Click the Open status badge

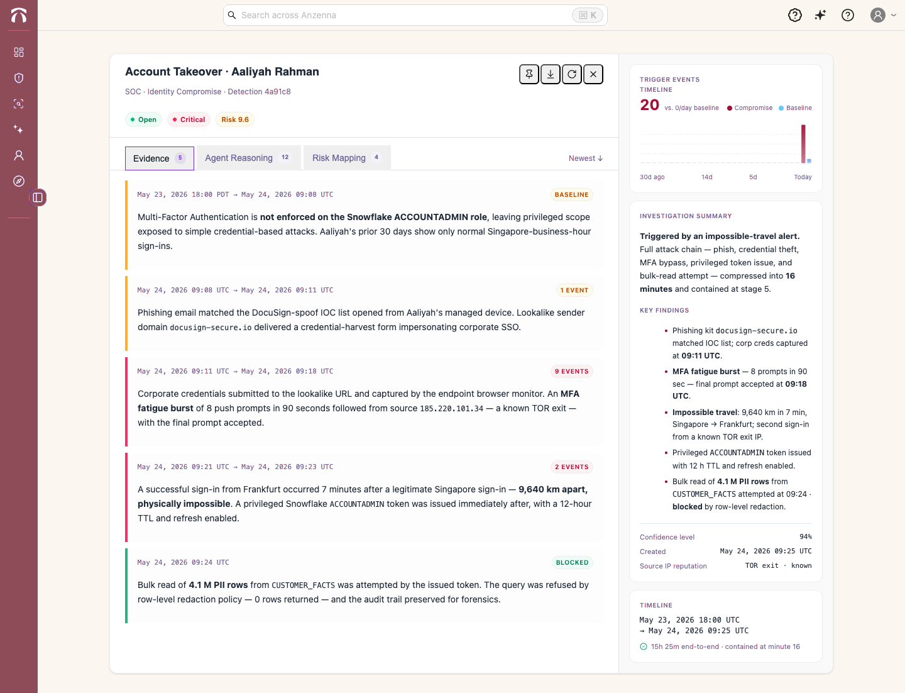click(143, 119)
